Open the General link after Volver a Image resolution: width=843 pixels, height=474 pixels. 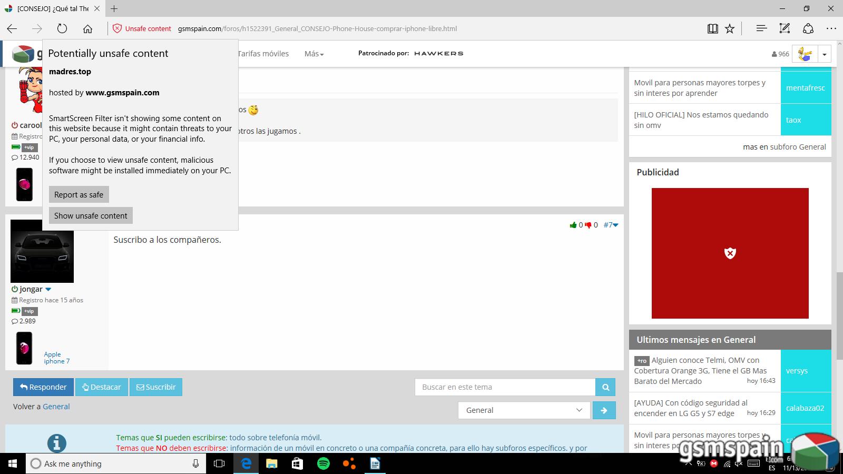point(56,407)
